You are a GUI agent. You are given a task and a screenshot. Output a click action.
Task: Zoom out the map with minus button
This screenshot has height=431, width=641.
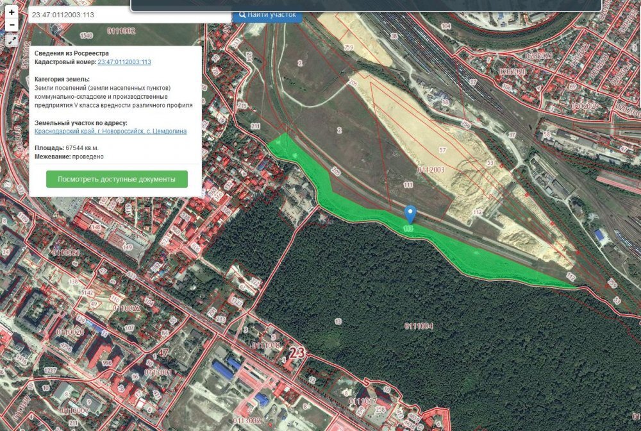point(12,25)
